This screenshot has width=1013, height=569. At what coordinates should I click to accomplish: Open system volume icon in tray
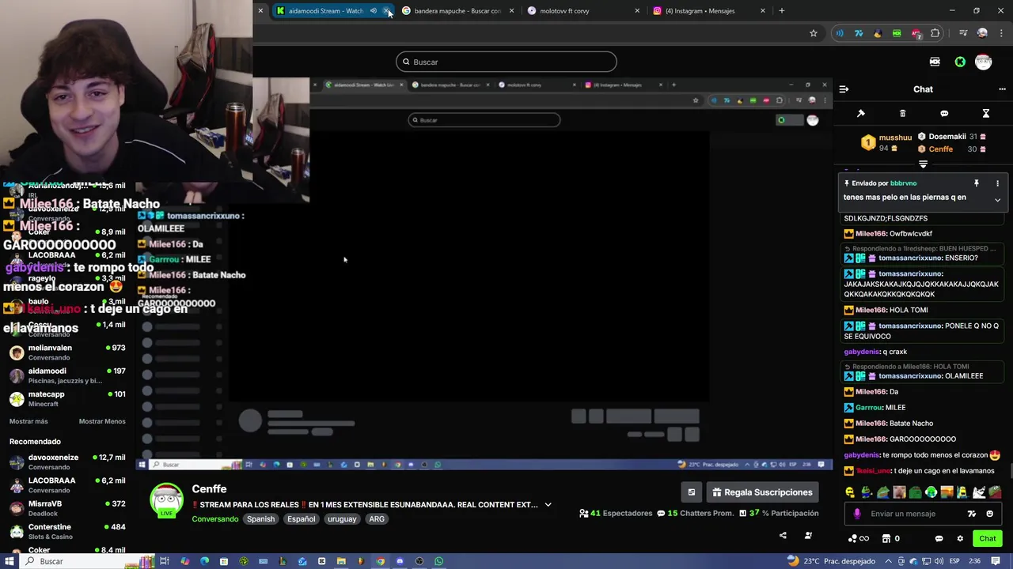click(939, 561)
